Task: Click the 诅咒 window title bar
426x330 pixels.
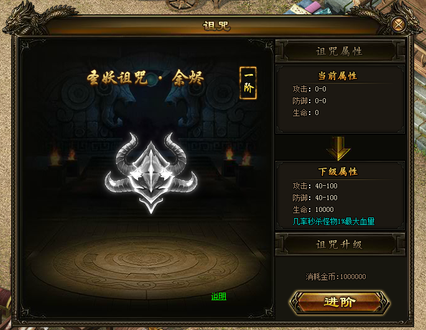Action: (216, 26)
